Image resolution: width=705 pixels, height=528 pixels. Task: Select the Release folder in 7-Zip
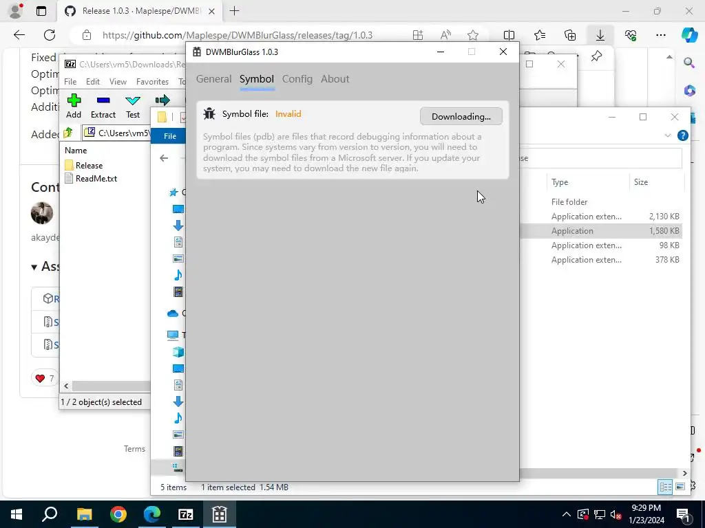click(x=89, y=165)
